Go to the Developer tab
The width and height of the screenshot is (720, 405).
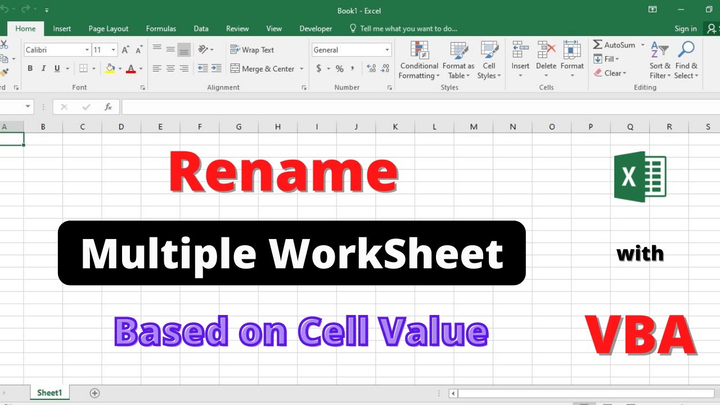316,29
